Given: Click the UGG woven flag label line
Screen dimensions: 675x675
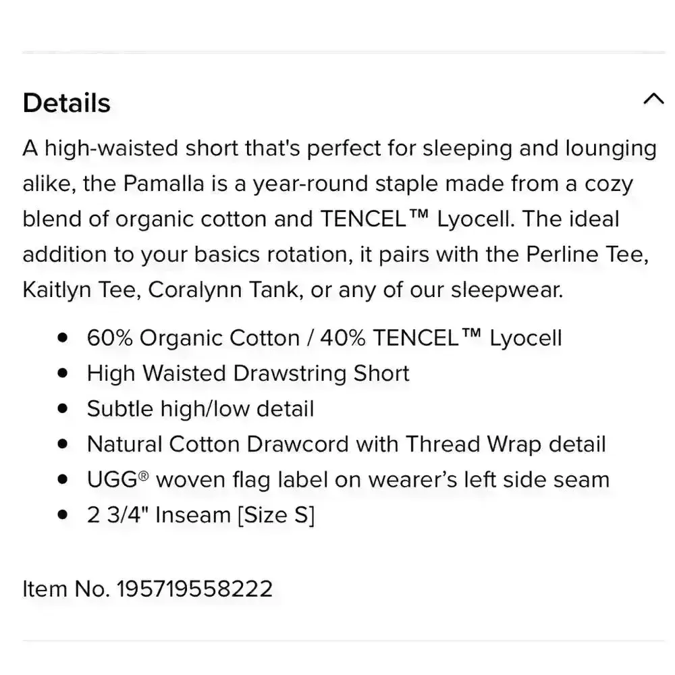Looking at the screenshot, I should point(348,479).
